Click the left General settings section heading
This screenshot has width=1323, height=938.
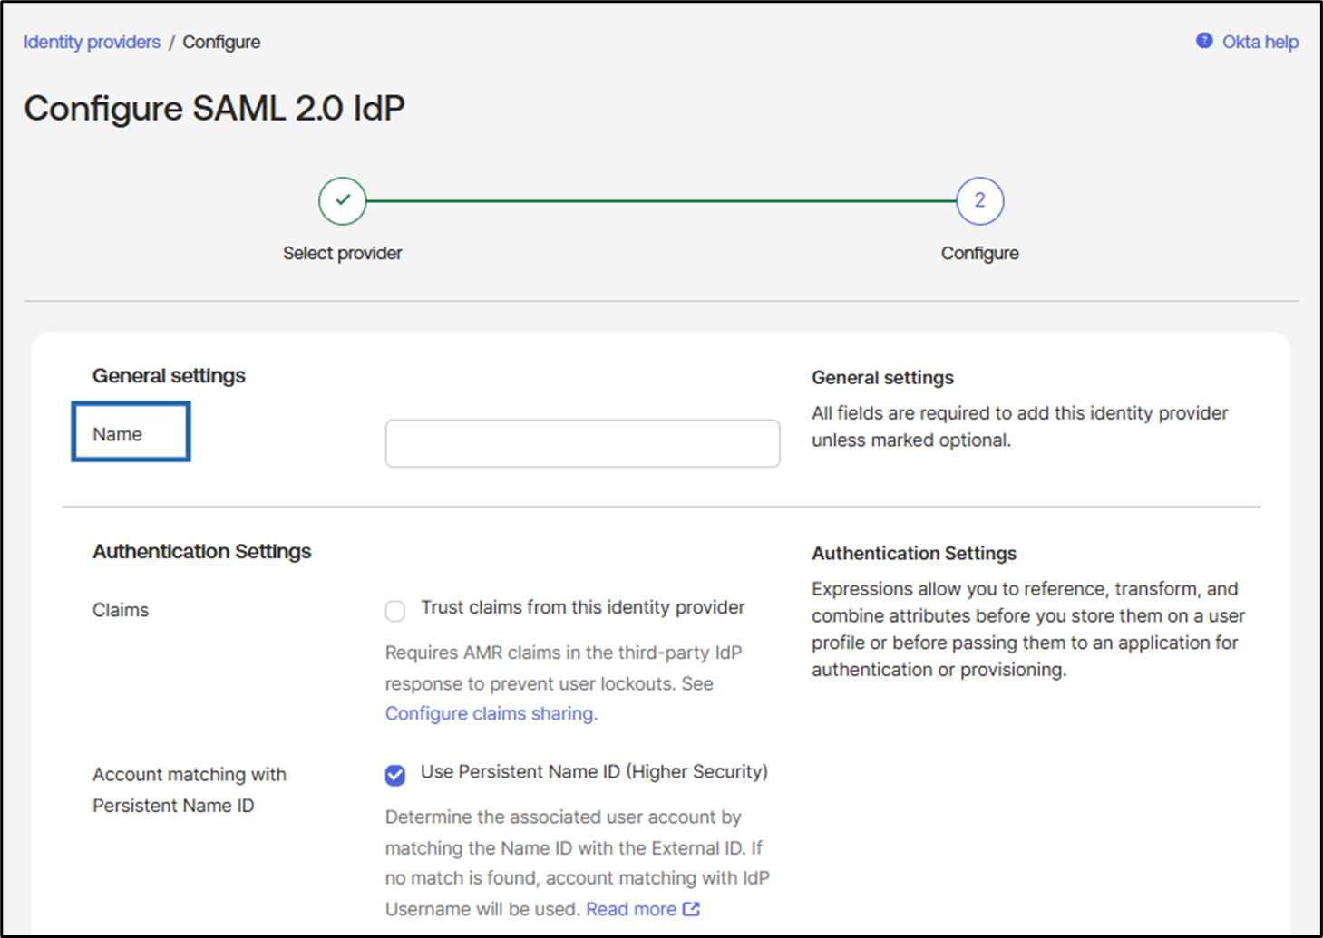pyautogui.click(x=169, y=375)
